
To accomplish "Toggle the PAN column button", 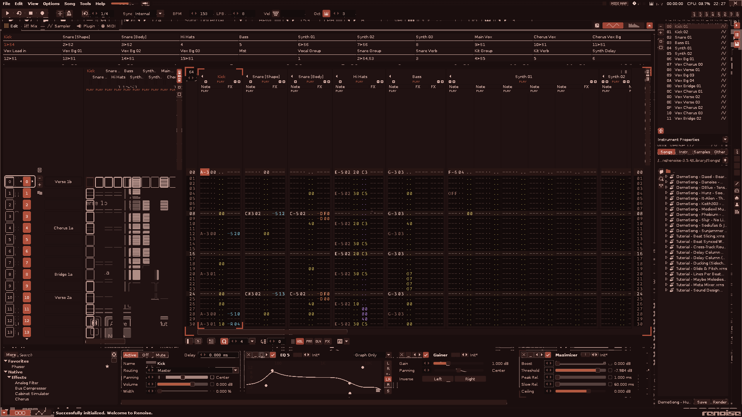I will point(309,341).
